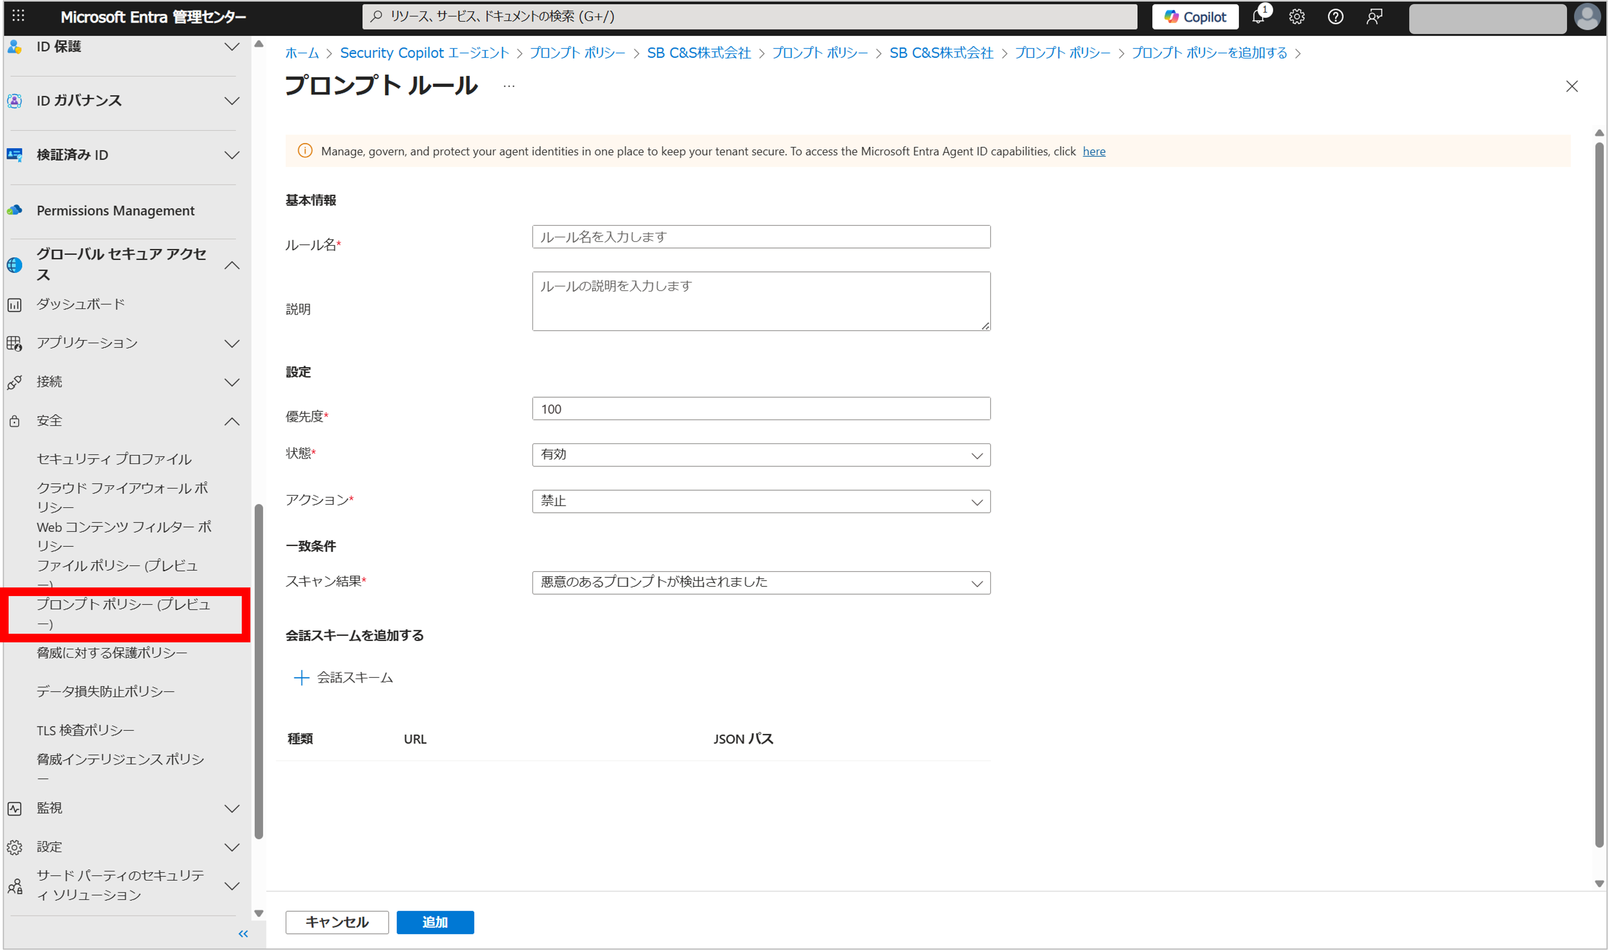Open the アクション dropdown showing 禁止
Viewport: 1608px width, 950px height.
761,501
